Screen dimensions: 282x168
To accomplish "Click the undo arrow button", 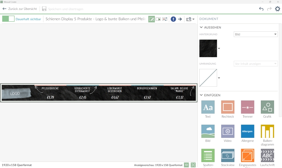I will [x=261, y=9].
